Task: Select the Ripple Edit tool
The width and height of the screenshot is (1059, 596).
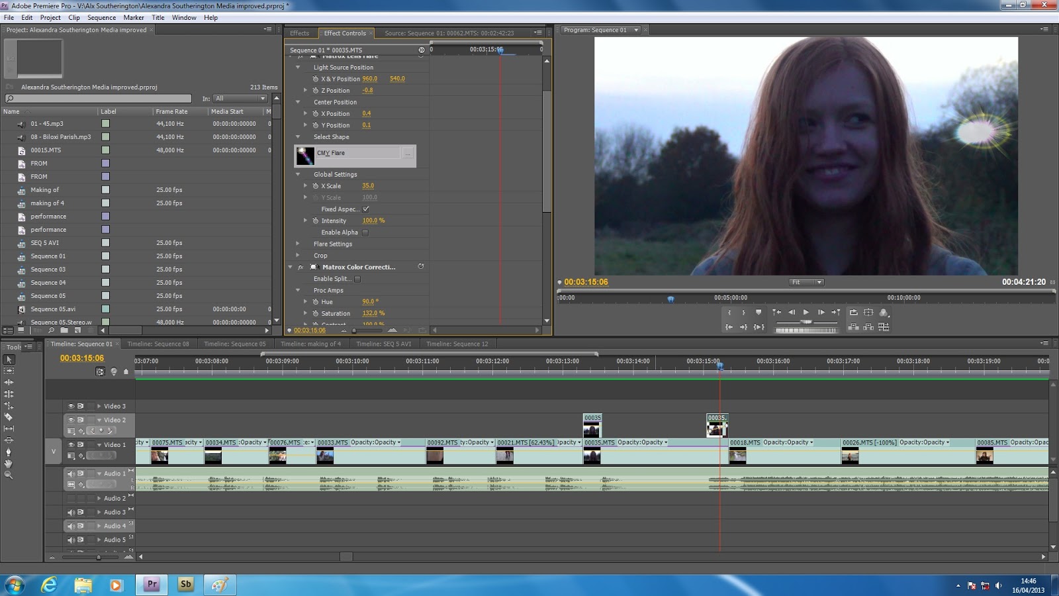Action: coord(9,382)
